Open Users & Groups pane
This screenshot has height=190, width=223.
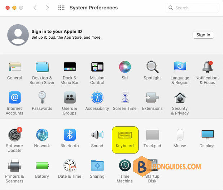(x=70, y=103)
